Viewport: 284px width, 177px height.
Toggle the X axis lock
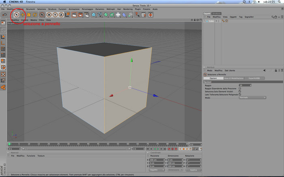pyautogui.click(x=49, y=15)
